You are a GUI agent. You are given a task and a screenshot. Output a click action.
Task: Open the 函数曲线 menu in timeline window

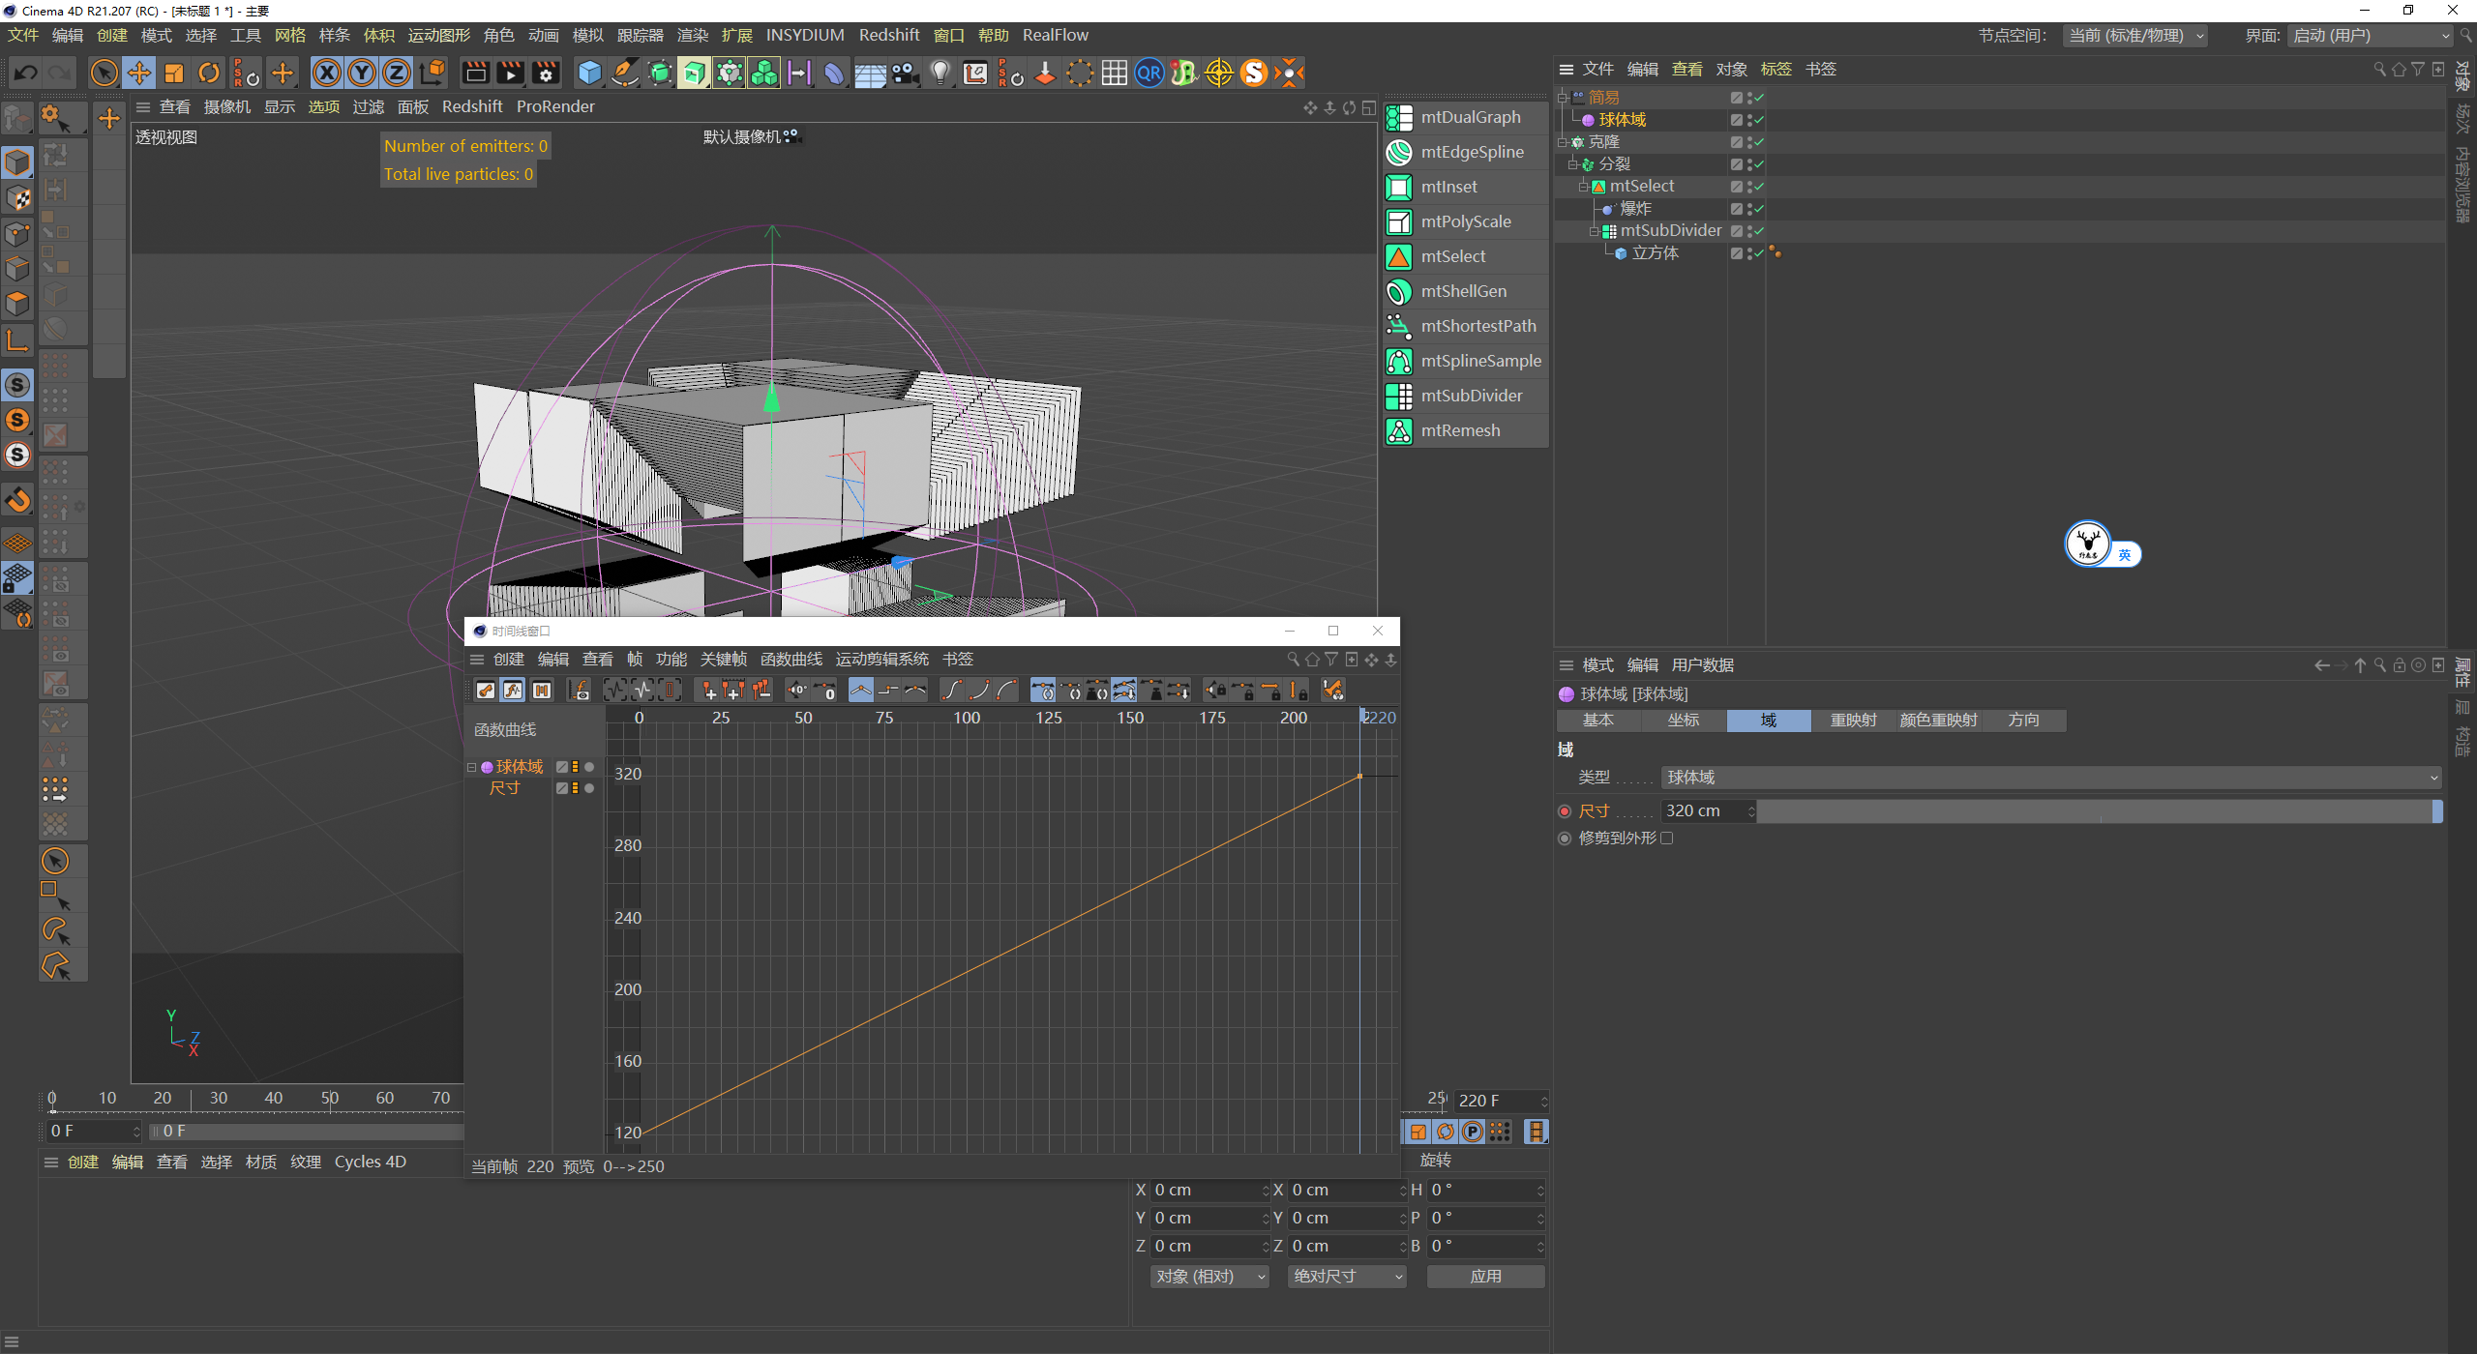click(x=791, y=660)
